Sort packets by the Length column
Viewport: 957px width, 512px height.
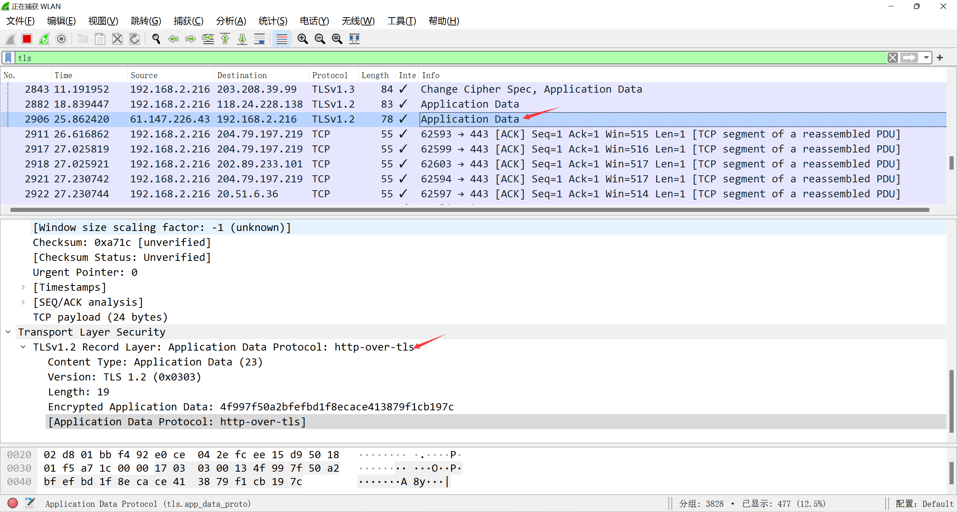pyautogui.click(x=377, y=75)
